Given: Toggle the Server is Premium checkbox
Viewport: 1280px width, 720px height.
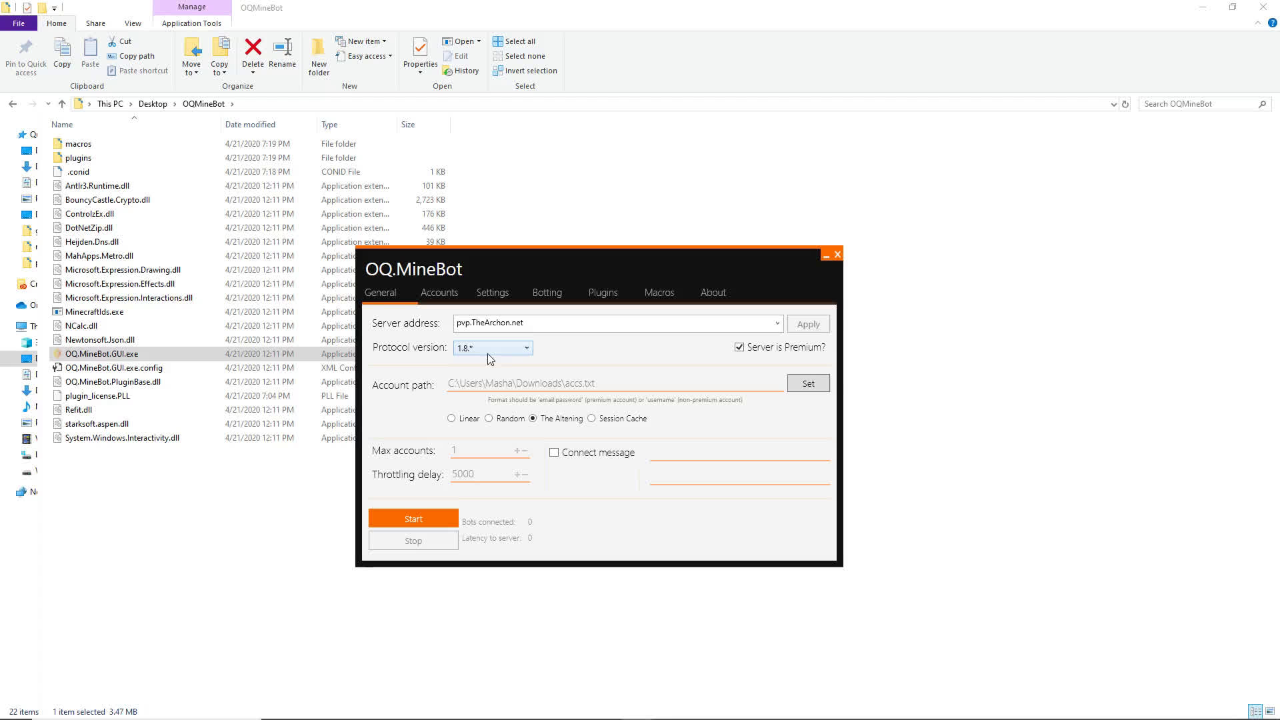Looking at the screenshot, I should click(x=739, y=347).
